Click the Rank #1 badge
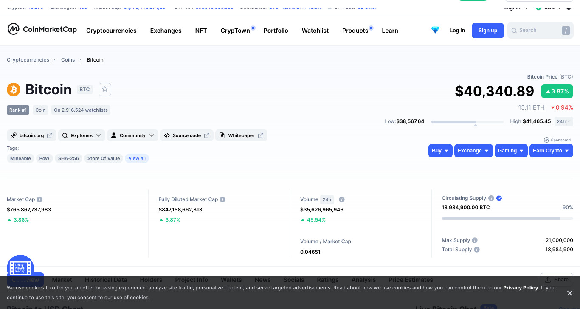This screenshot has width=580, height=309. (18, 110)
